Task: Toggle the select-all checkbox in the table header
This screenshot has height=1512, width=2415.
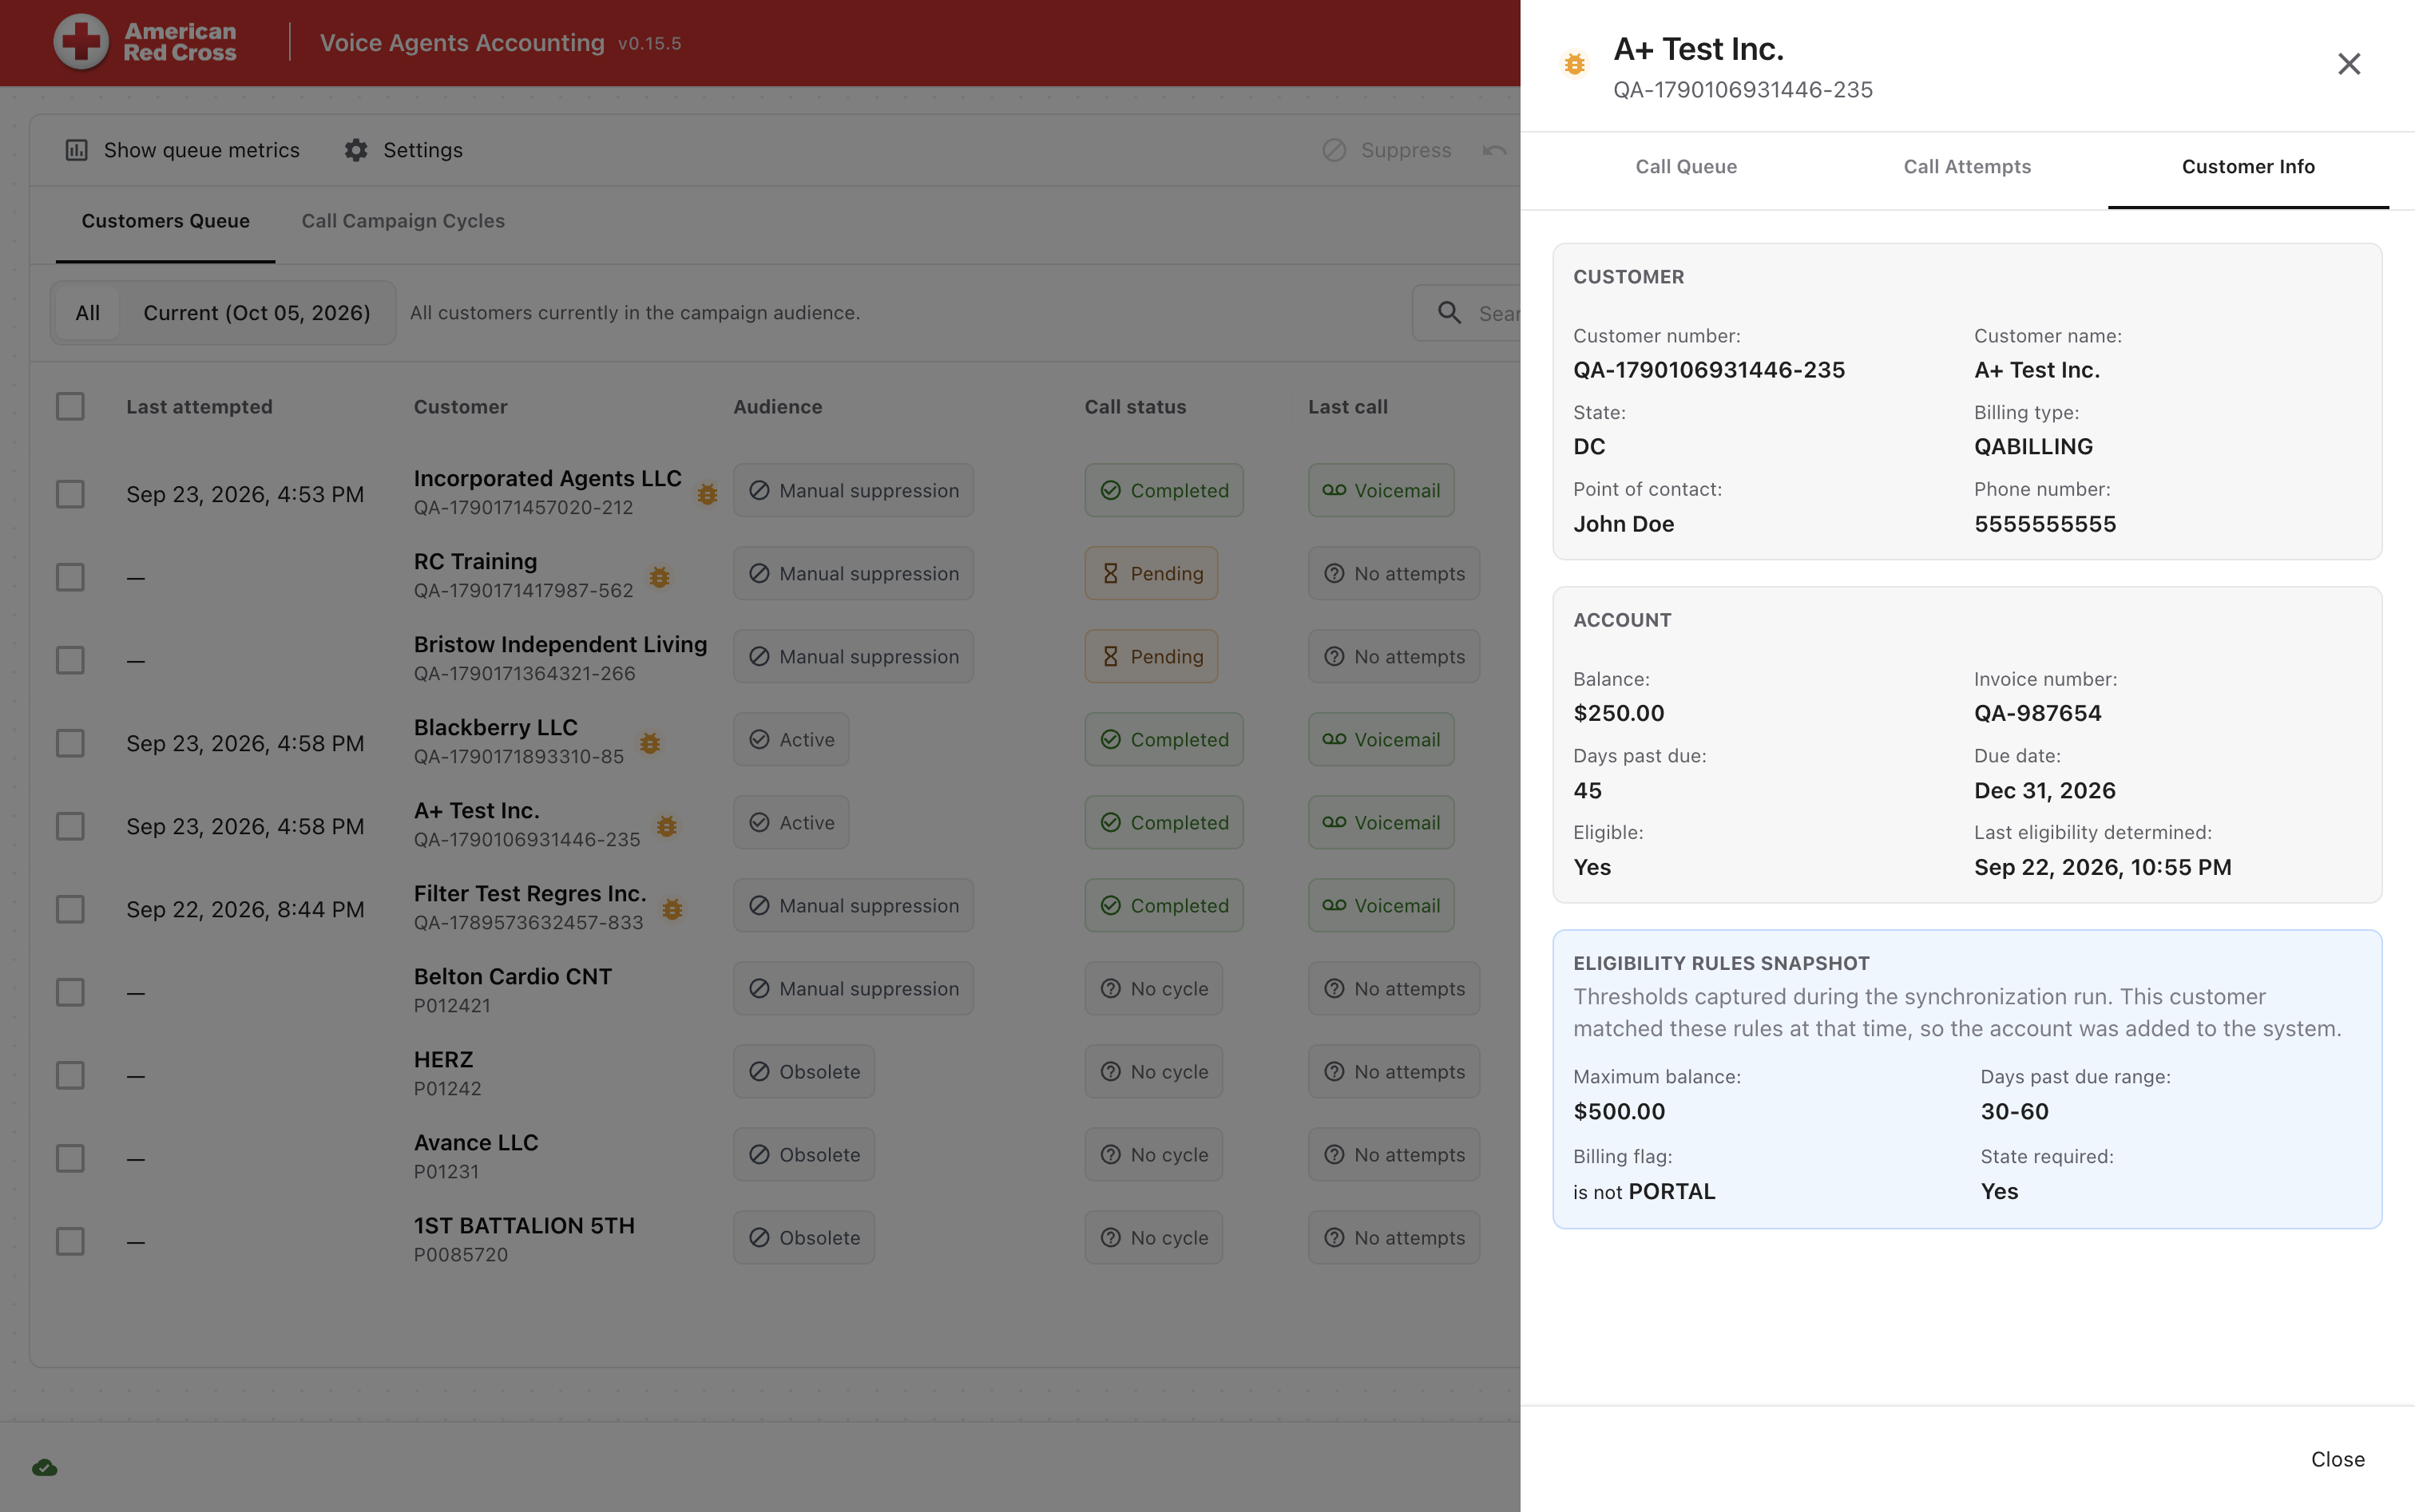Action: pyautogui.click(x=70, y=406)
